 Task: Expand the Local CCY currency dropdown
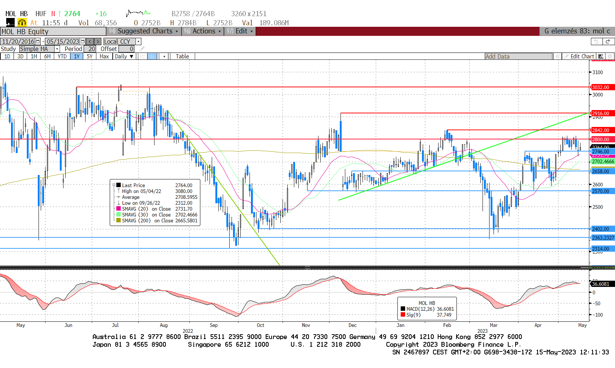138,41
